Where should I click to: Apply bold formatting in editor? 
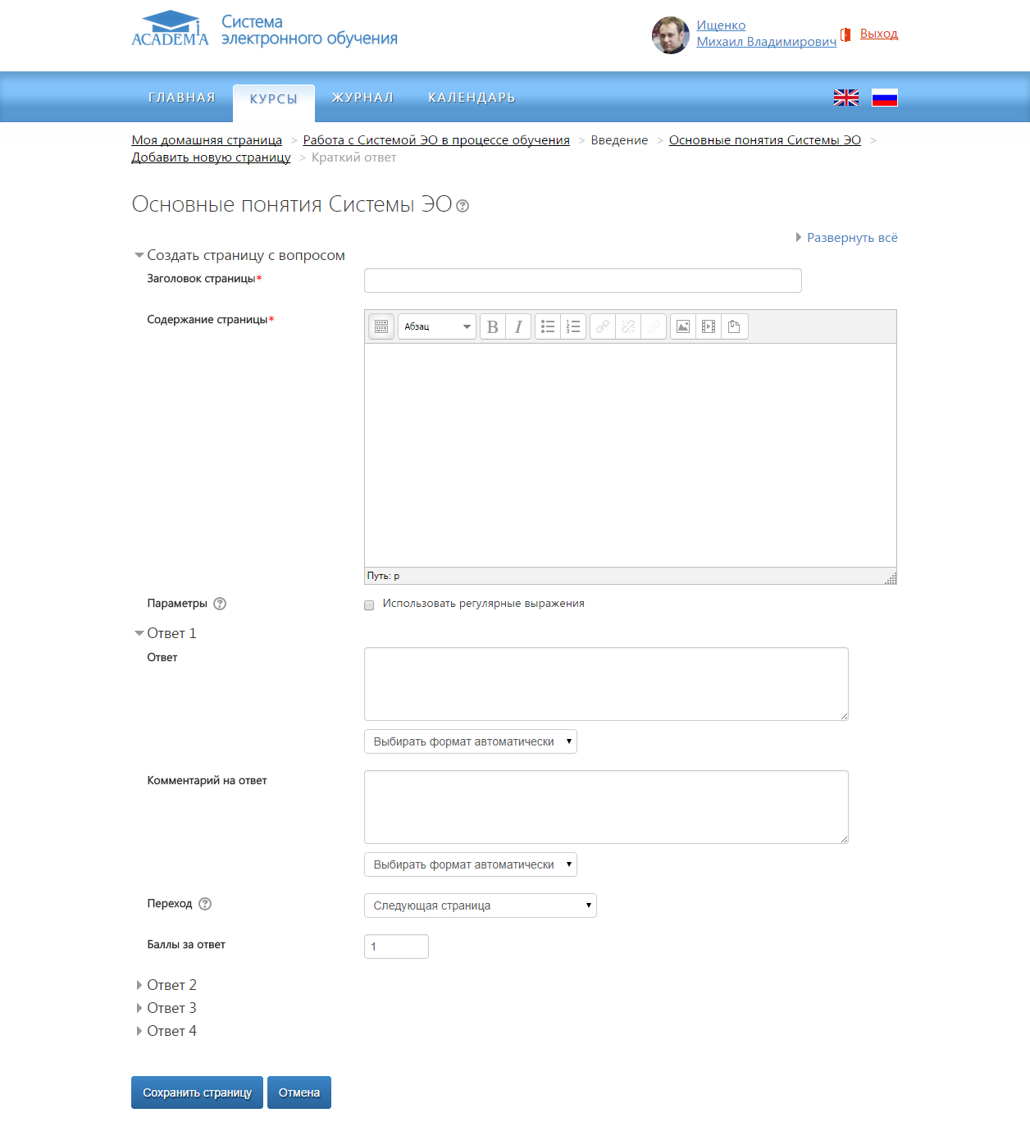[x=492, y=326]
